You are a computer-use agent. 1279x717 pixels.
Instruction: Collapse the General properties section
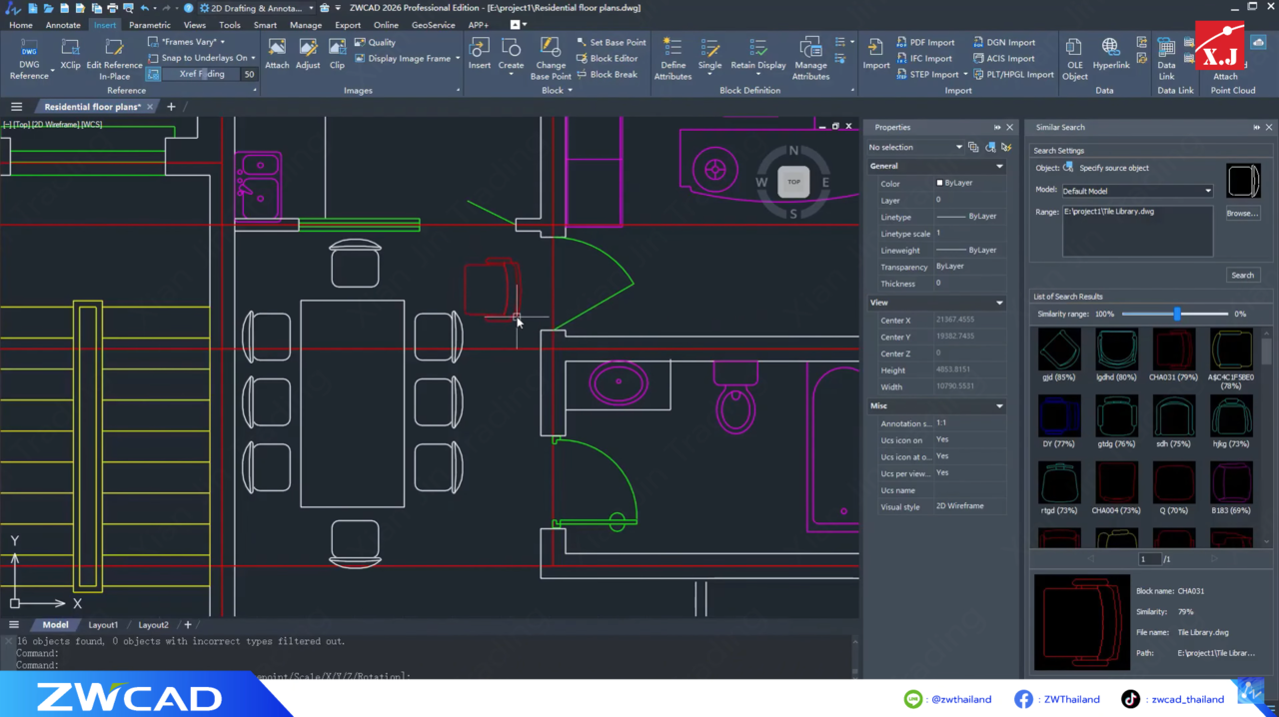coord(999,167)
